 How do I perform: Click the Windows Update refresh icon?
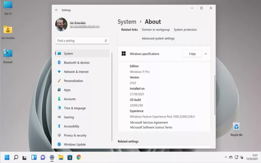pos(59,144)
